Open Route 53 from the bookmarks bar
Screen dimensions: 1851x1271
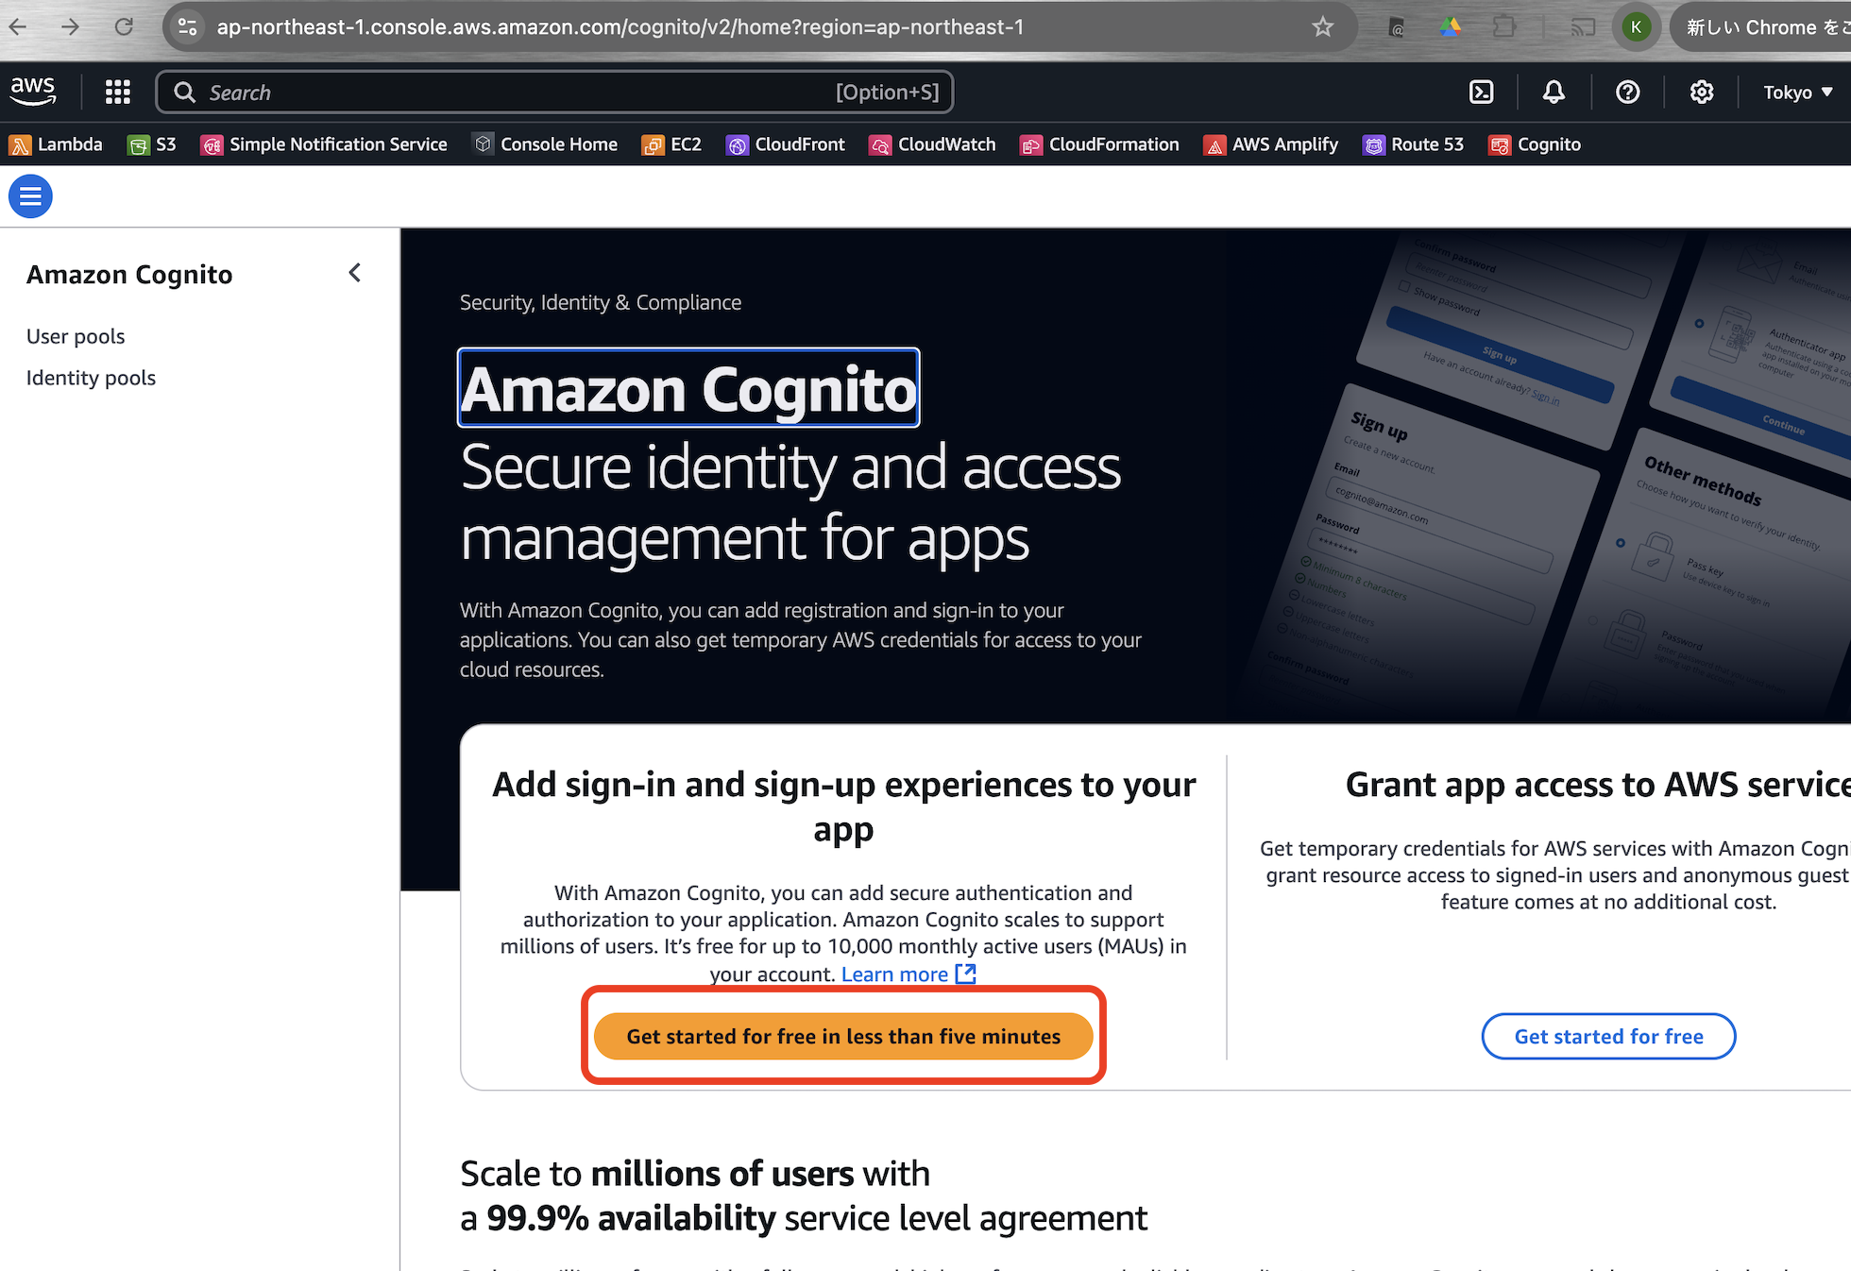coord(1413,144)
